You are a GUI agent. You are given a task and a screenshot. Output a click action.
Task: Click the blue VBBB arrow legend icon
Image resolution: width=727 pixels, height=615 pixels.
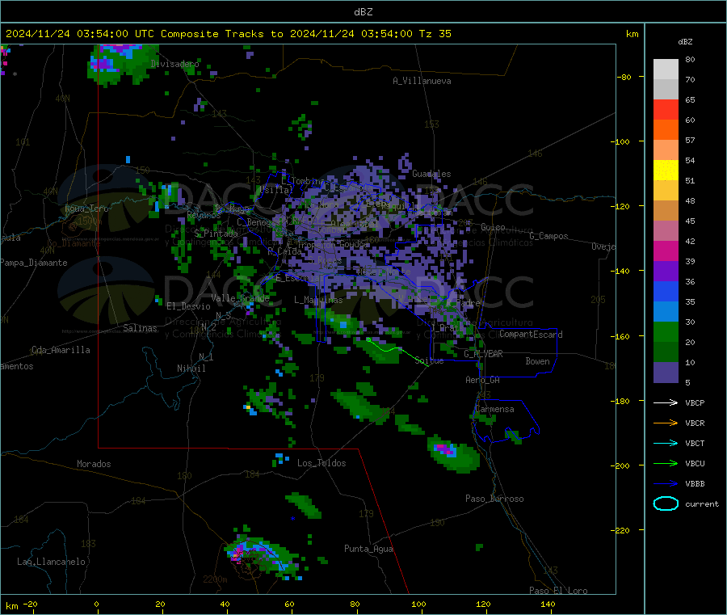666,484
